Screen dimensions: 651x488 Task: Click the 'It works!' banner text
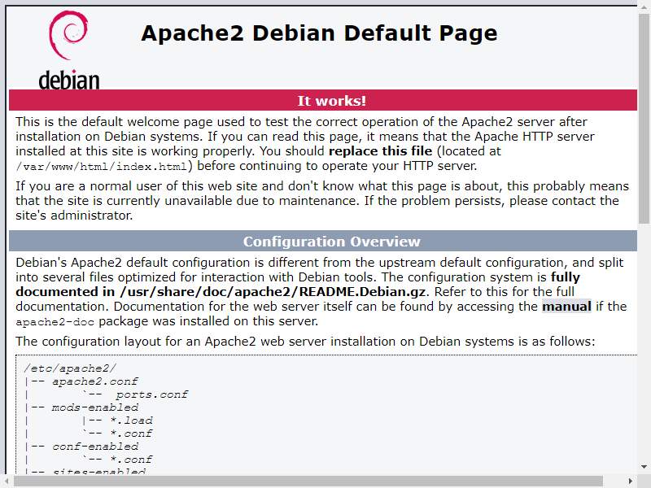click(331, 101)
